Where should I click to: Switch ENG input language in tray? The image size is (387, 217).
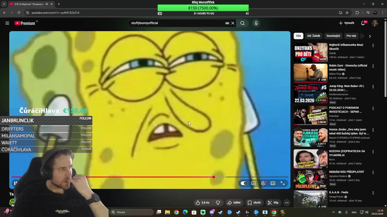point(354,212)
